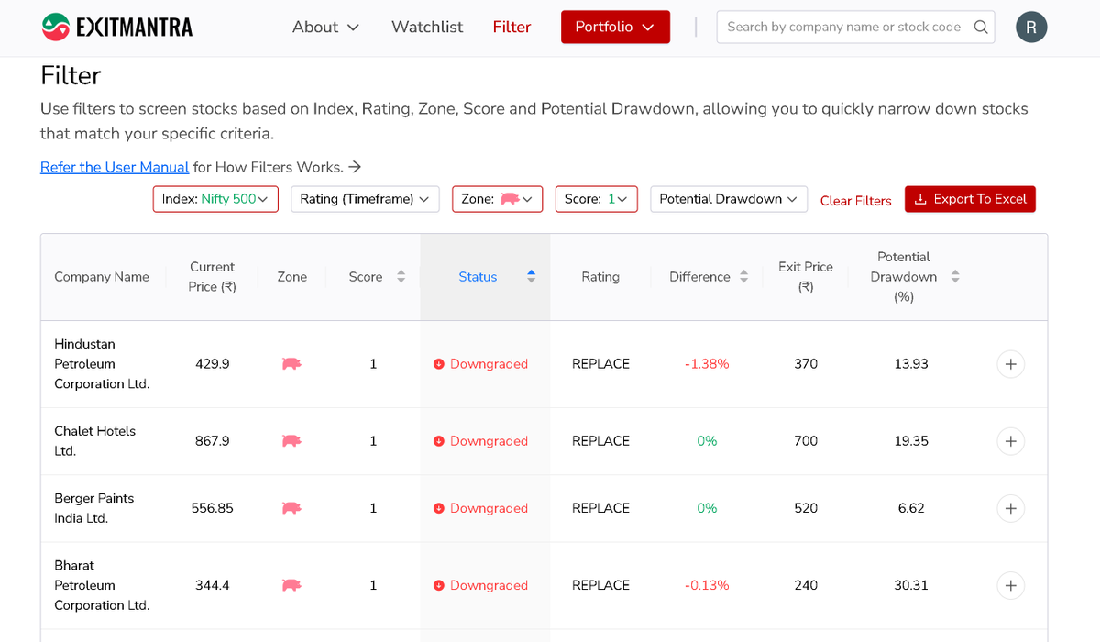Click the Current Price column header

pos(213,276)
